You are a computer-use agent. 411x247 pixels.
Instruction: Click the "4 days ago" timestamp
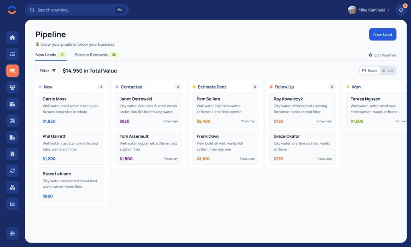324,159
